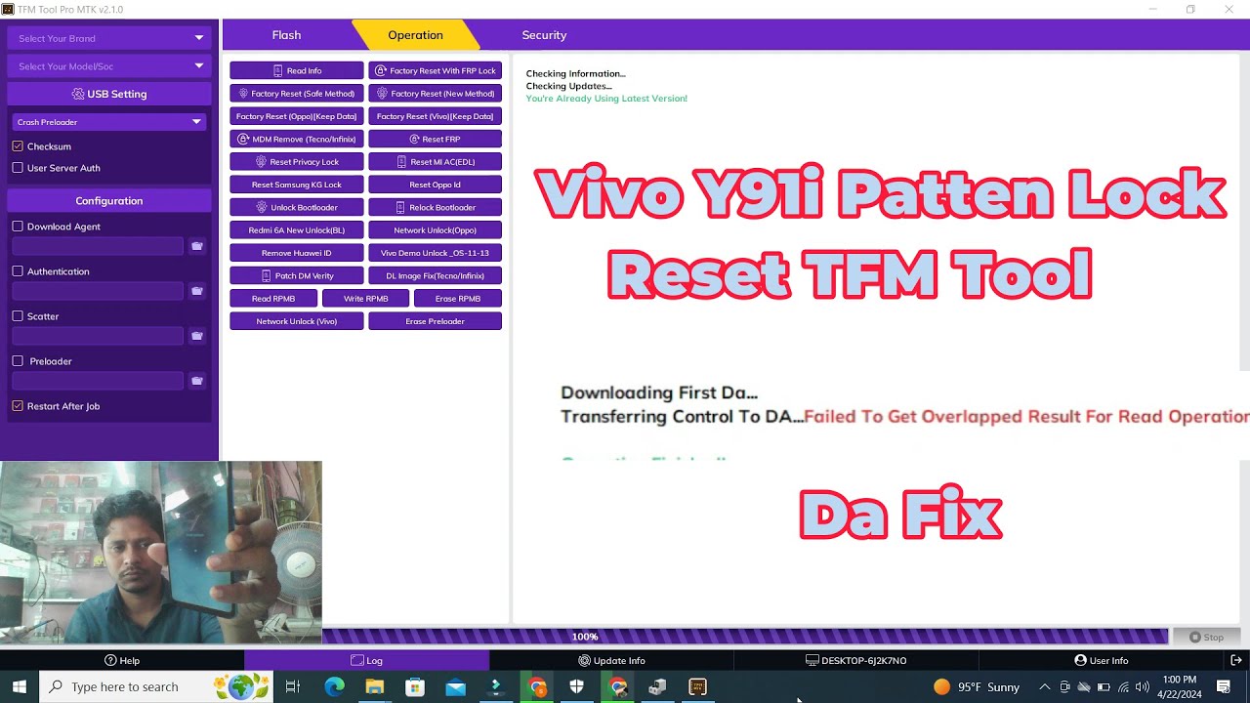Open USB Setting with the gear icon
Image resolution: width=1250 pixels, height=703 pixels.
(x=108, y=93)
